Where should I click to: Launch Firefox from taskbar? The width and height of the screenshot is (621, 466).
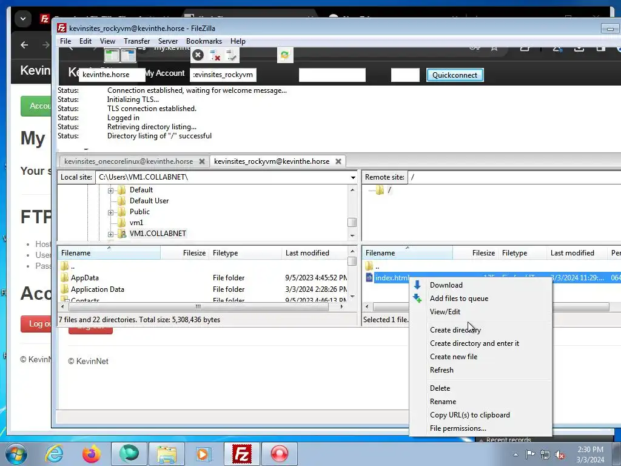tap(92, 454)
